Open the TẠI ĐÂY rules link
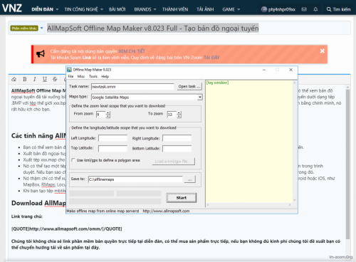This screenshot has height=262, width=356. pyautogui.click(x=211, y=58)
